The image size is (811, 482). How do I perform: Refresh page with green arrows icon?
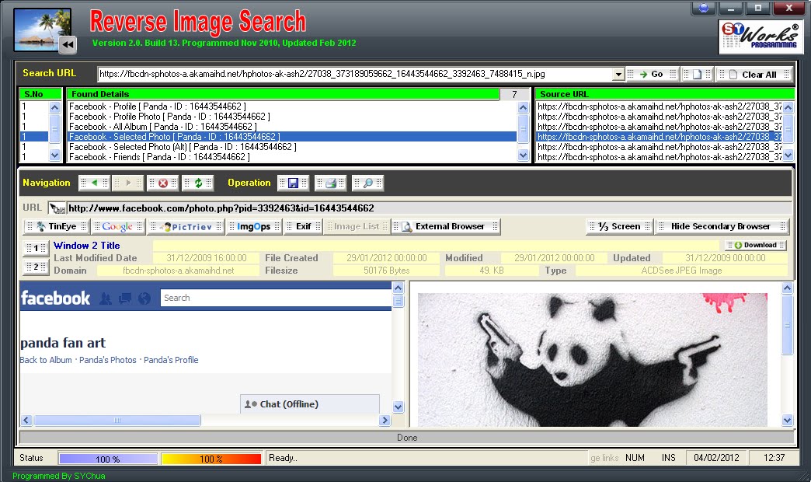(x=198, y=183)
